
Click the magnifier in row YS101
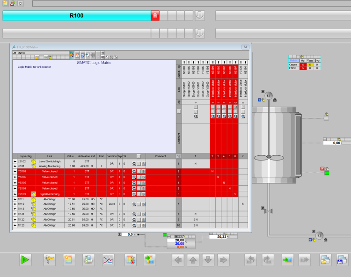coord(134,171)
